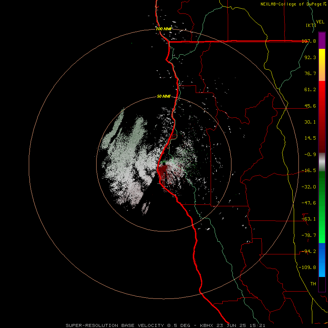This screenshot has height=328, width=328.
Task: Select the -16.5 velocity legend value
Action: [309, 171]
